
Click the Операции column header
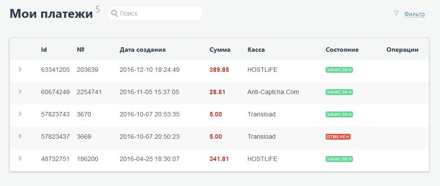pos(402,50)
